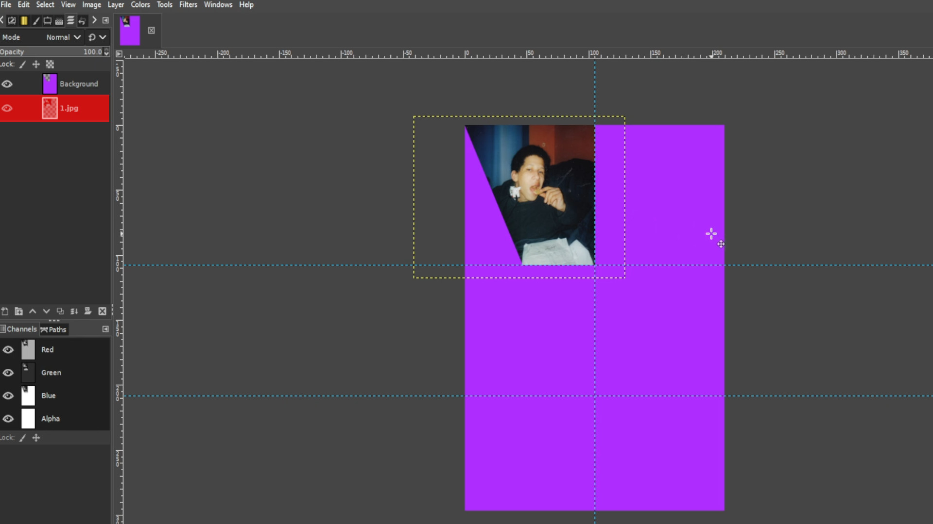Open the File menu

tap(6, 4)
